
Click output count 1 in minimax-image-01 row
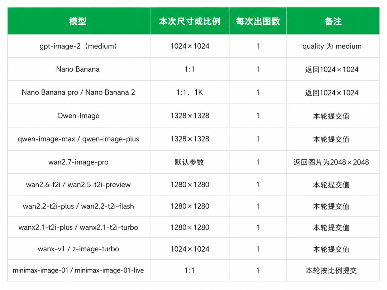tap(258, 270)
